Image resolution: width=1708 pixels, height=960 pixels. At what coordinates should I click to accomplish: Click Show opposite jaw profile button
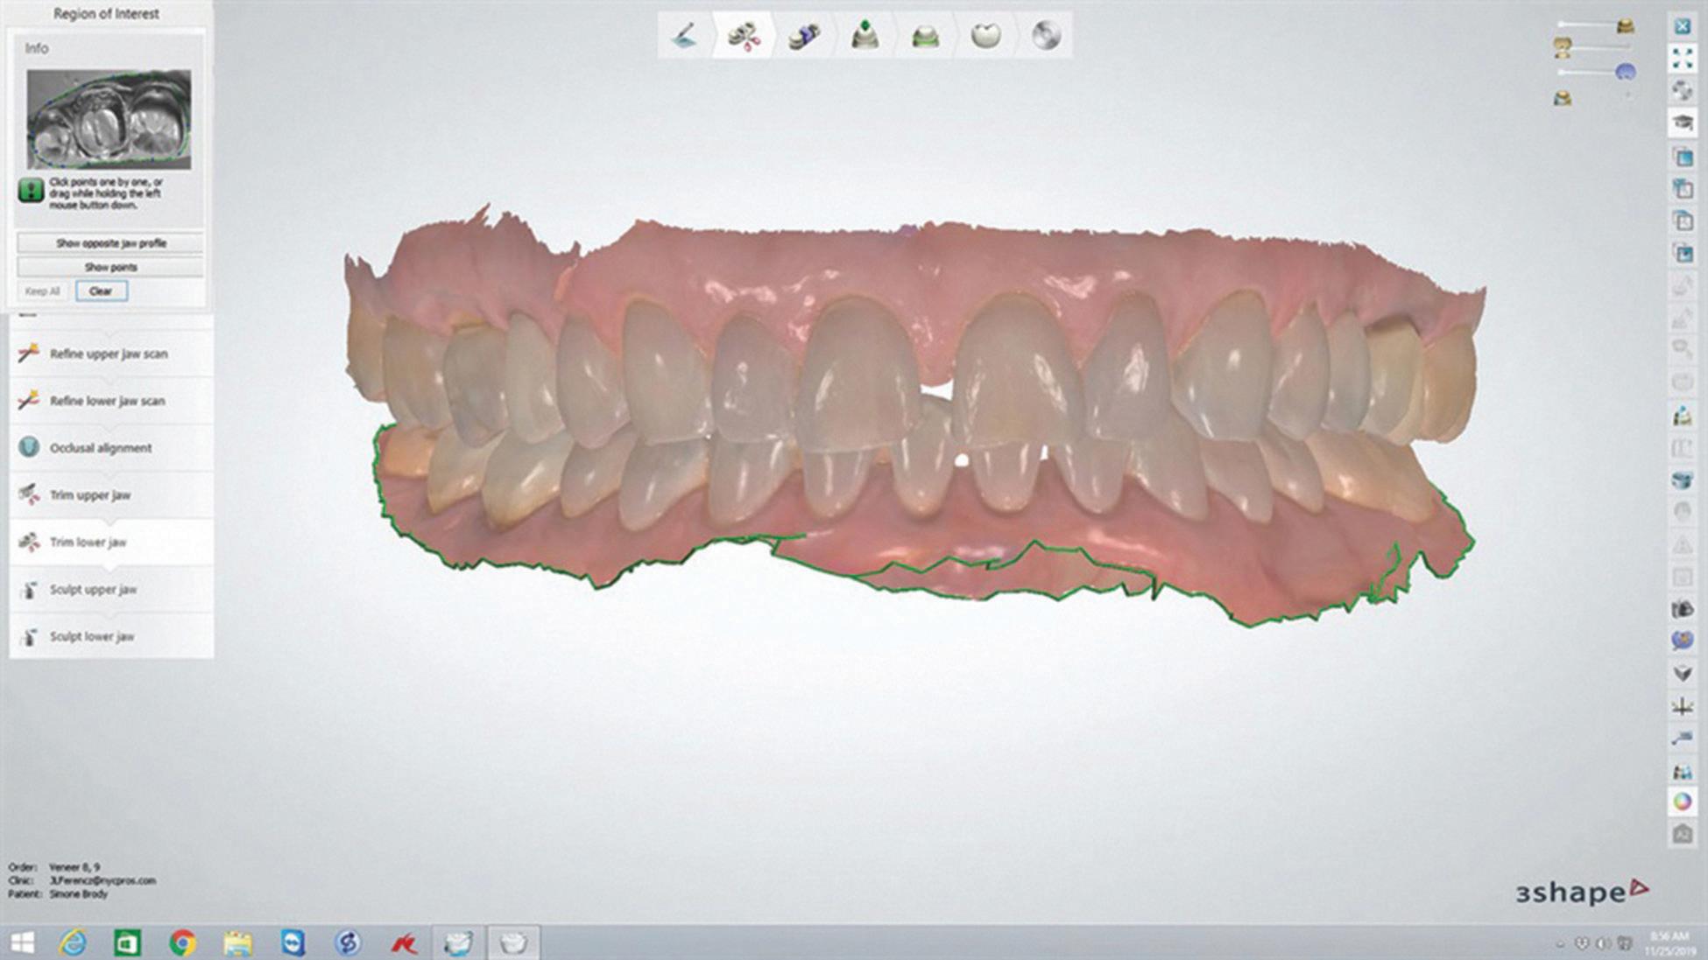pyautogui.click(x=110, y=243)
